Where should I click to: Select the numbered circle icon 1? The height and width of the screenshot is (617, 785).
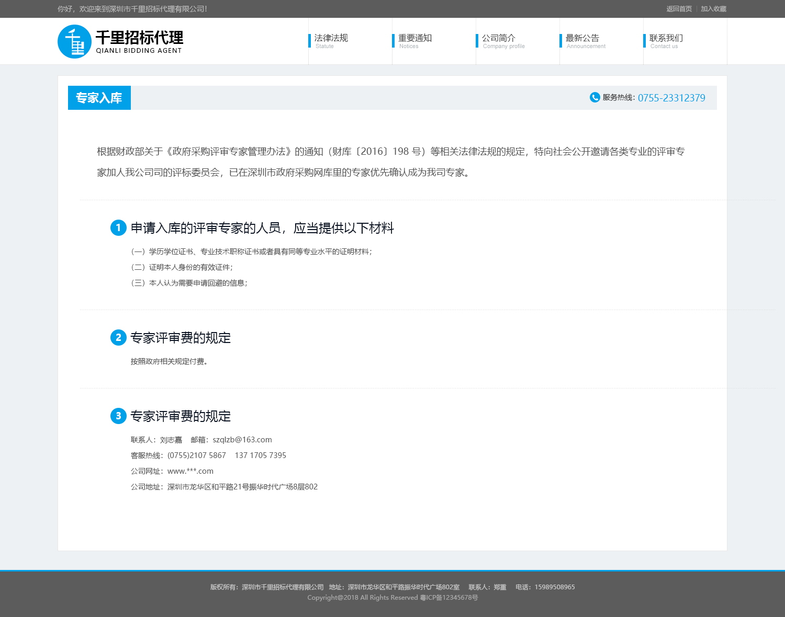(118, 228)
